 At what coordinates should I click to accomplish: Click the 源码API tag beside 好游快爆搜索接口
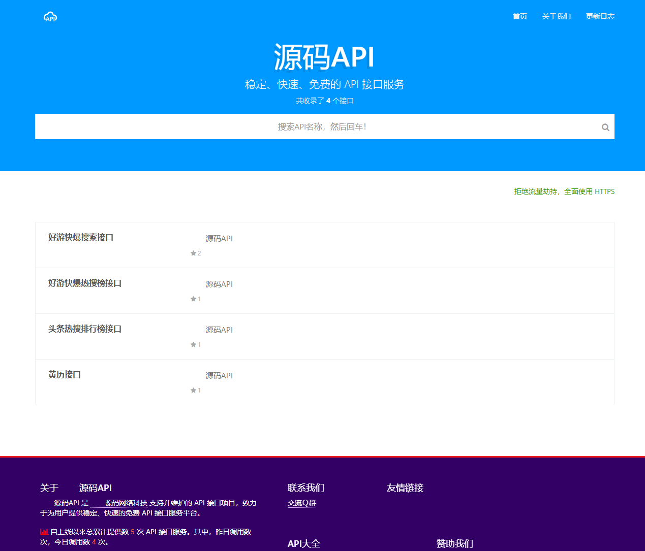click(x=219, y=238)
